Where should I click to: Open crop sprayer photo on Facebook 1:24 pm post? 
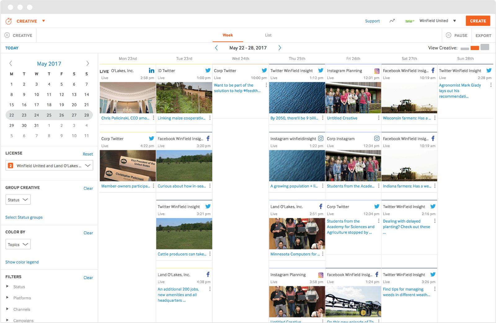[353, 301]
